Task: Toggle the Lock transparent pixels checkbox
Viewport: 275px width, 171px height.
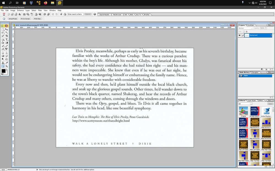Action: pos(244,32)
